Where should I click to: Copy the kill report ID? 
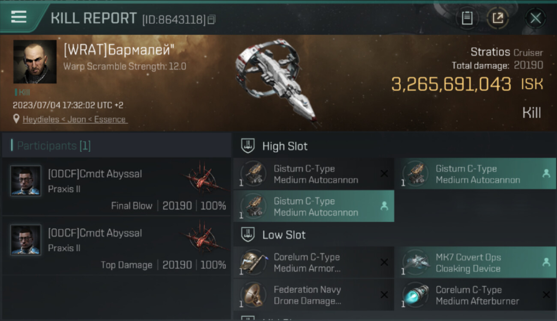[x=212, y=20]
